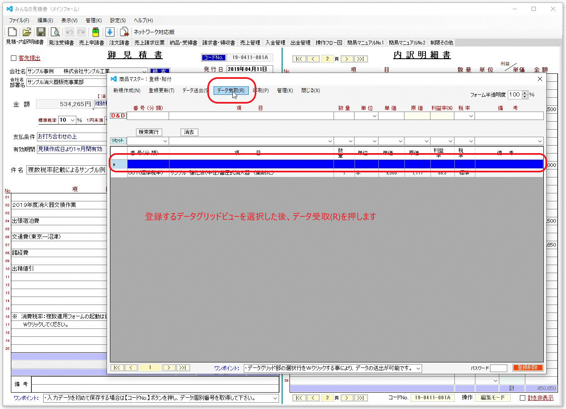Close the 商品マスター dialog with X
The height and width of the screenshot is (409, 566).
[540, 79]
